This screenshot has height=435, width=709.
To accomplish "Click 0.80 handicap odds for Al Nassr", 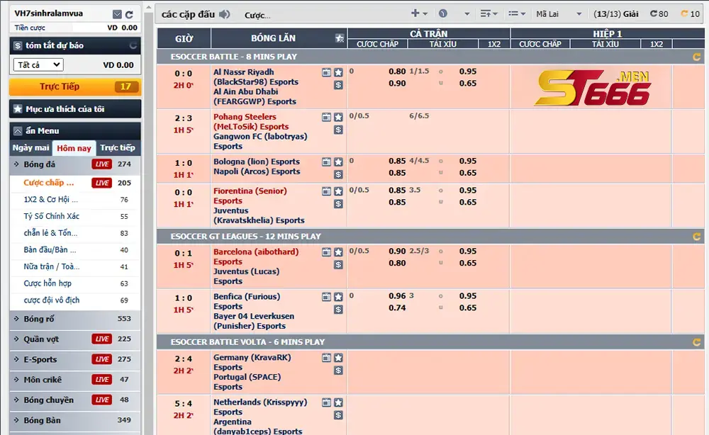I will click(397, 72).
